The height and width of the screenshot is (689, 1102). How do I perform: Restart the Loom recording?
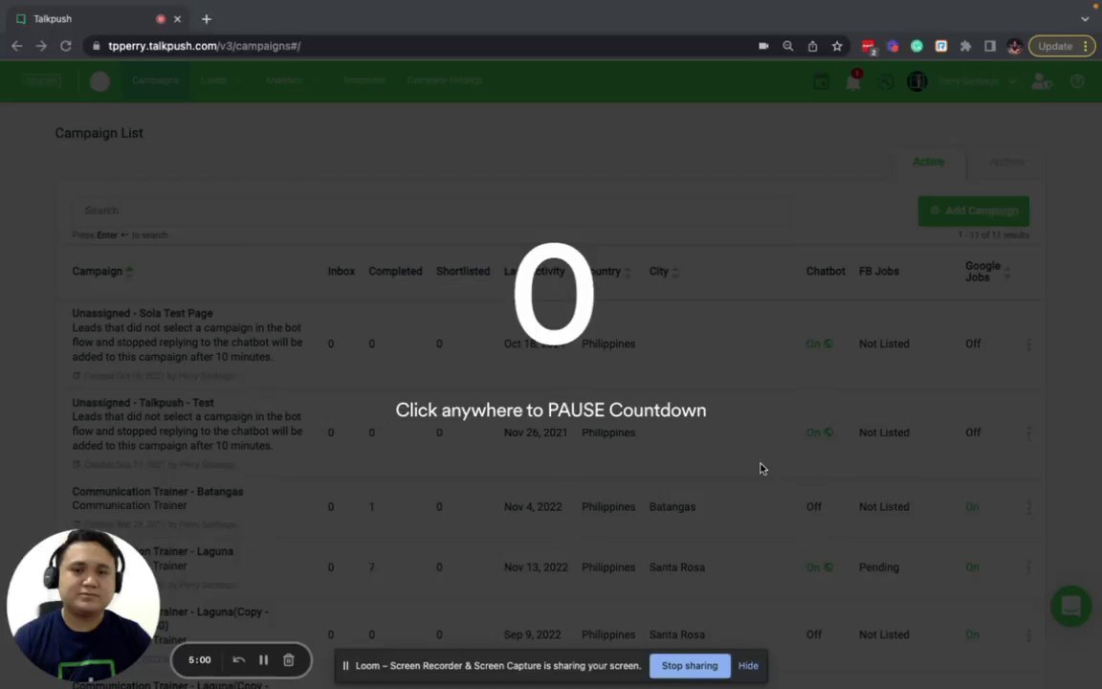[x=238, y=659]
